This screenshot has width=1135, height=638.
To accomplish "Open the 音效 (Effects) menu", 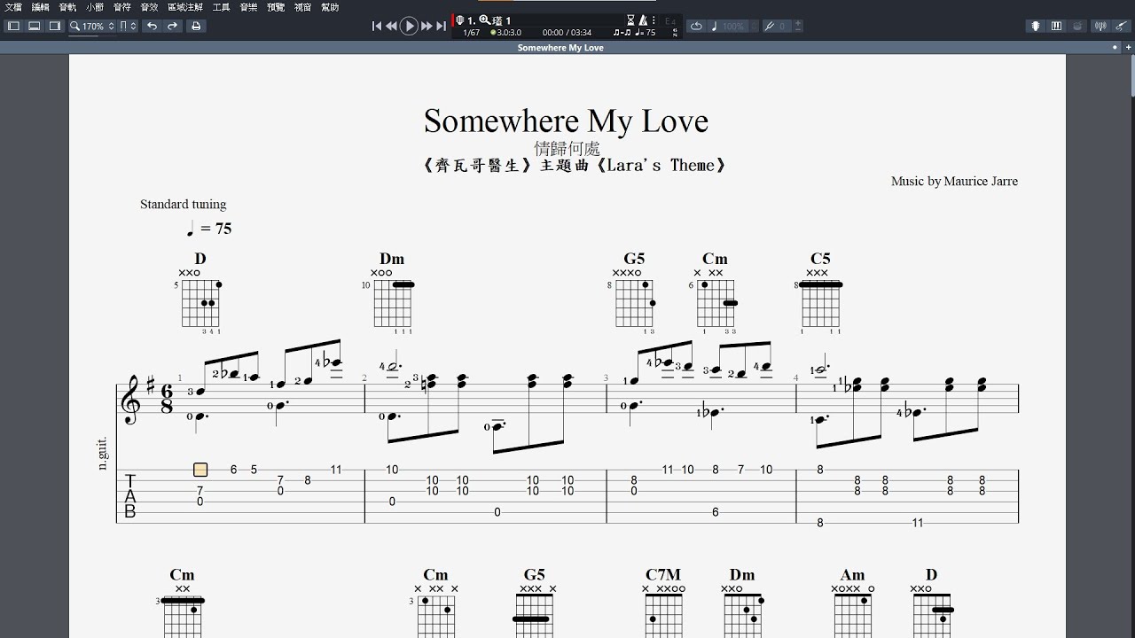I will 149,6.
